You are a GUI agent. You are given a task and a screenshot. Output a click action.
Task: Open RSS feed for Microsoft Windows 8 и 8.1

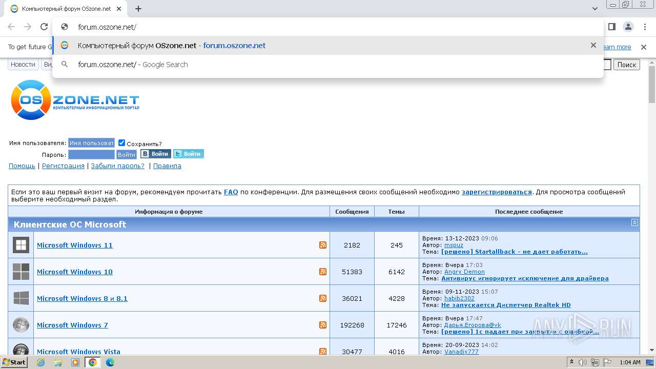tap(323, 298)
